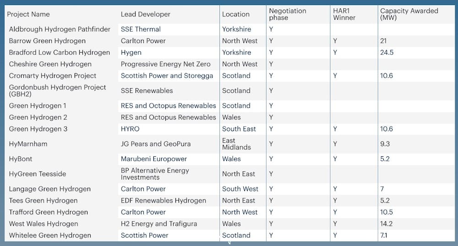Click 5.2 capacity in Tees Green Hydrogen row
Image resolution: width=458 pixels, height=246 pixels.
385,201
